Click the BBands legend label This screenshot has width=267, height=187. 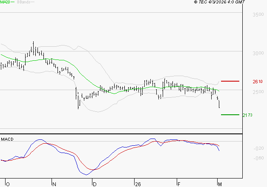coord(24,2)
